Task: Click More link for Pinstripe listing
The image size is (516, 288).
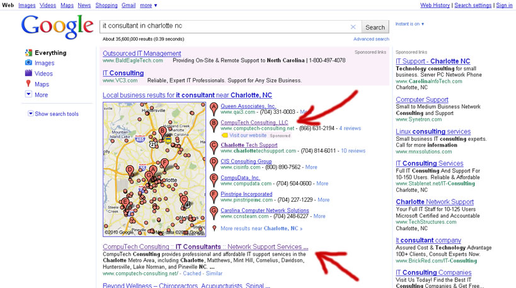Action: 323,200
